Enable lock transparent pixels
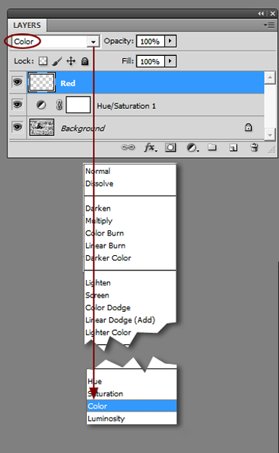The width and height of the screenshot is (279, 453). point(43,61)
